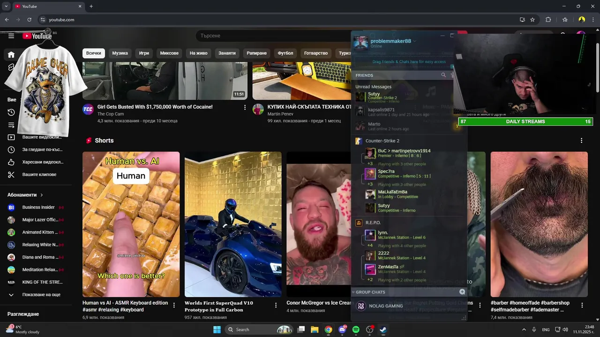Search Steam friends with magnifier icon

[x=443, y=75]
